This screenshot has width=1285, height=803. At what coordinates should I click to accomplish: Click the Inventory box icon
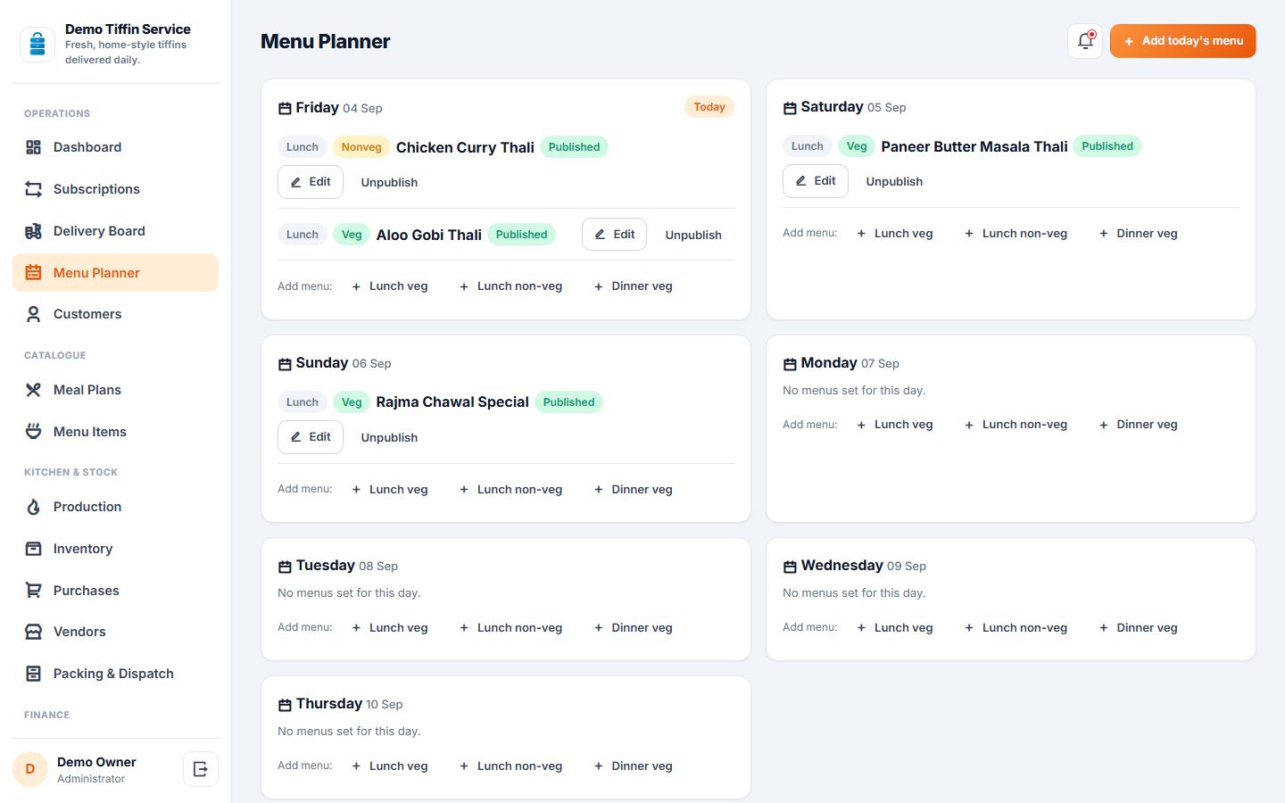[x=34, y=549]
